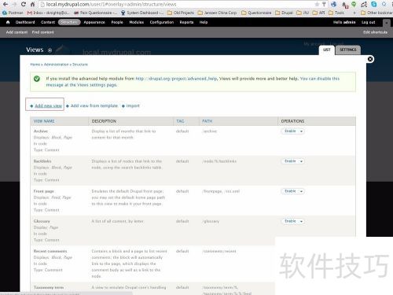This screenshot has height=295, width=393.
Task: Open the Structure admin menu
Action: tap(69, 22)
